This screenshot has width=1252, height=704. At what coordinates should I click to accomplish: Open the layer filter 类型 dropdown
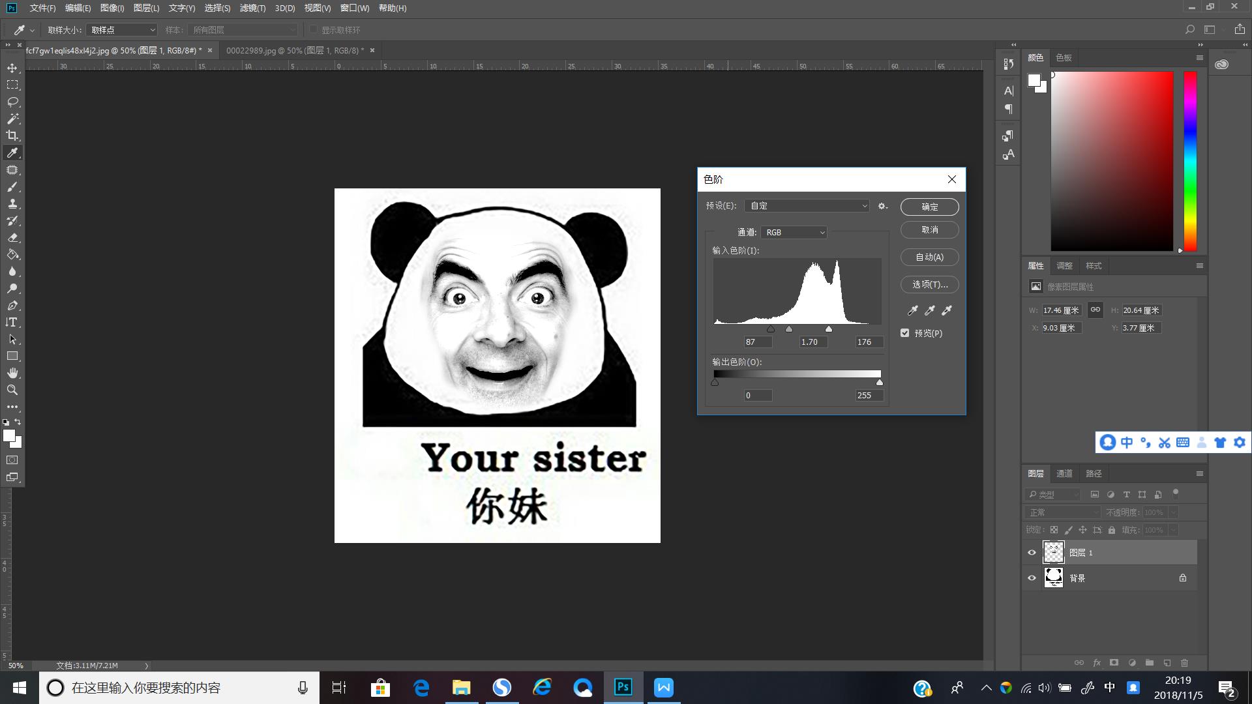pyautogui.click(x=1052, y=495)
